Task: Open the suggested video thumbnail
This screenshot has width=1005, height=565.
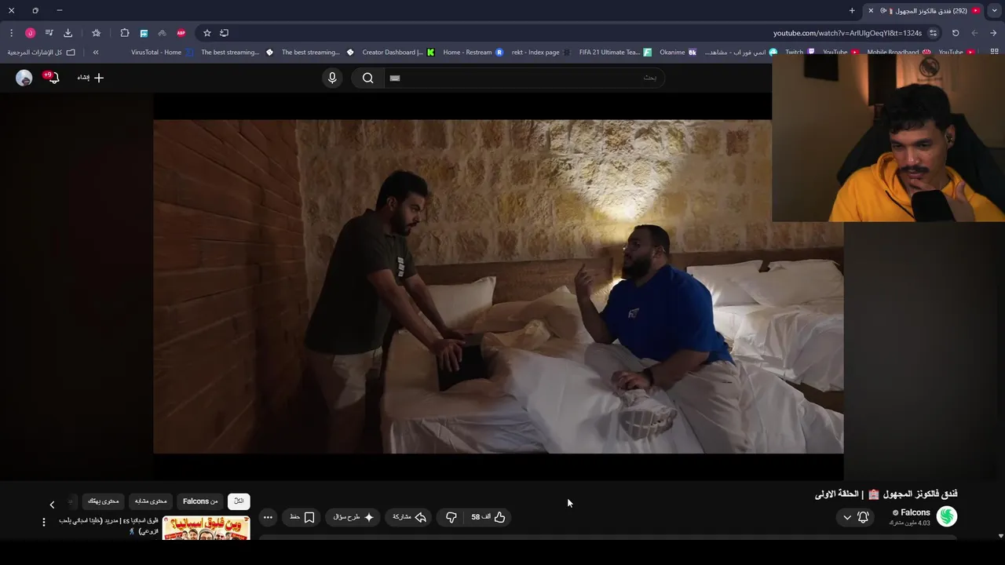Action: [206, 527]
